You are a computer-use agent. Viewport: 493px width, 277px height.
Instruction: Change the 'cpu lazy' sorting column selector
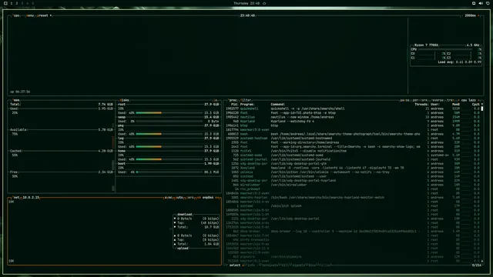(x=468, y=100)
